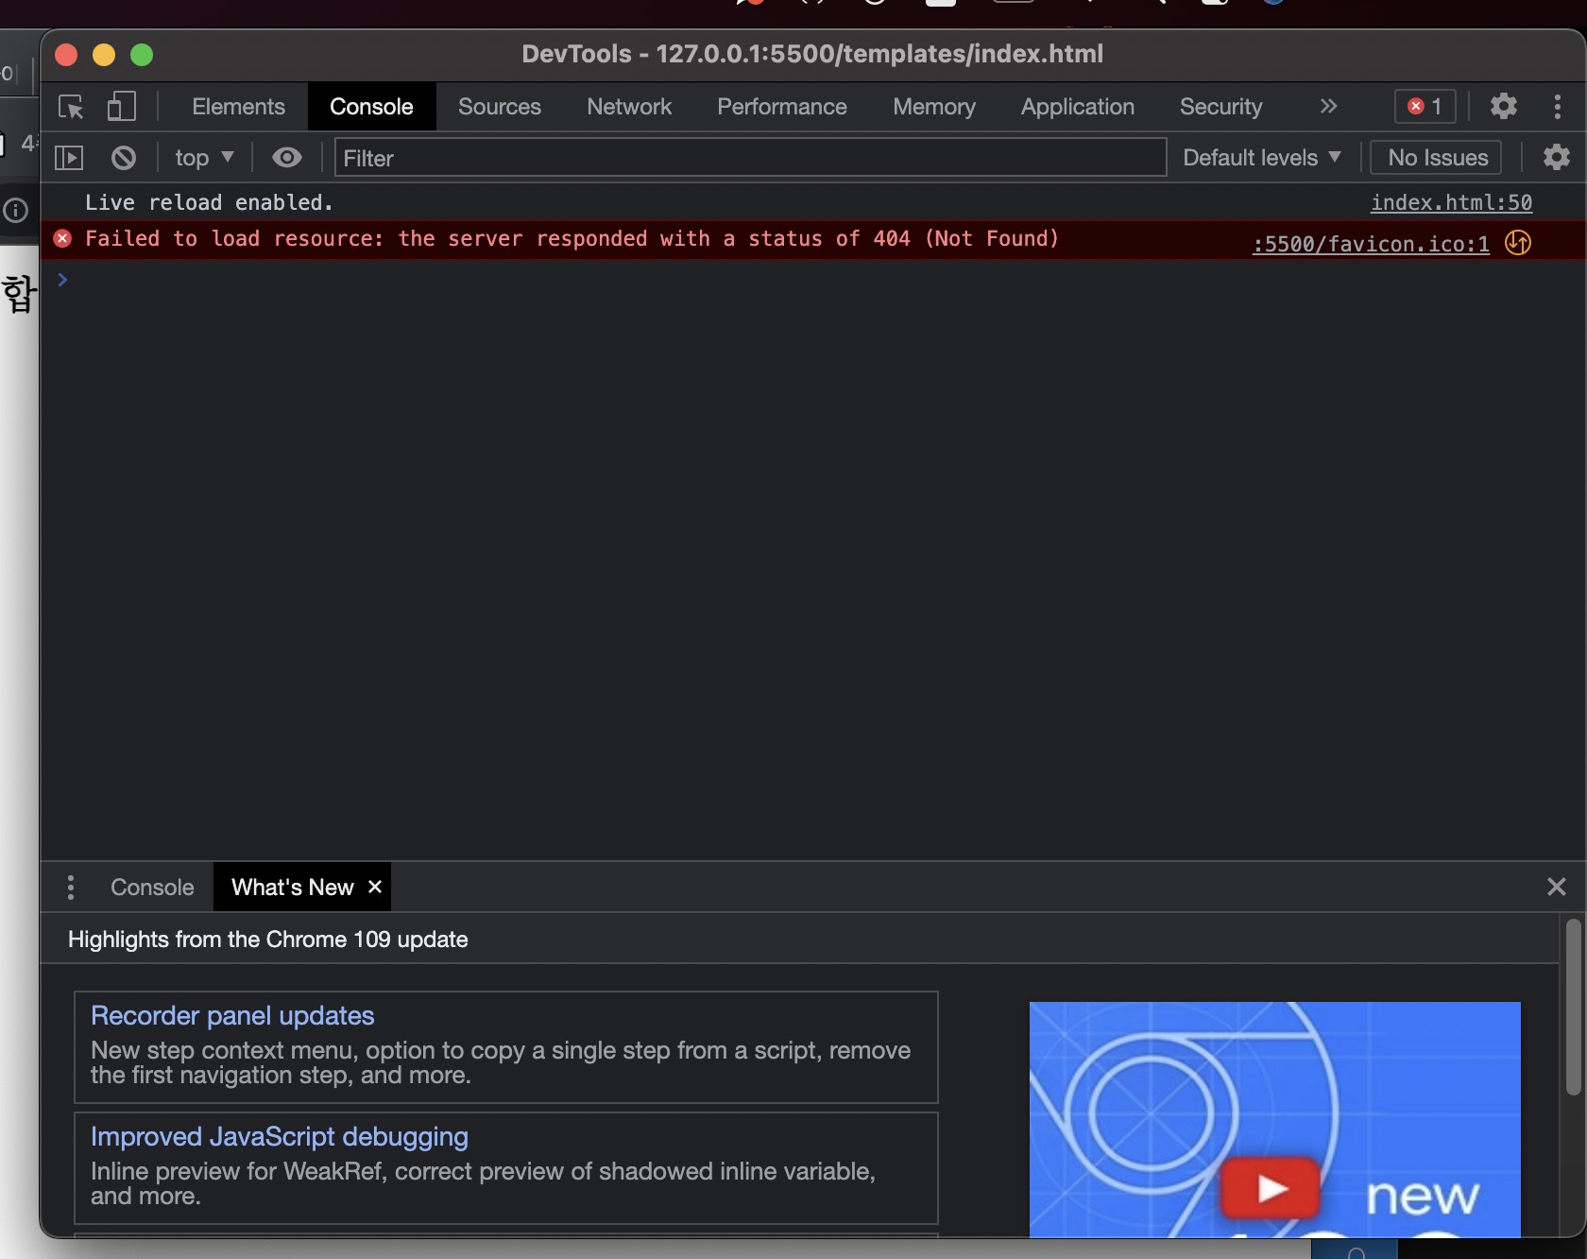The height and width of the screenshot is (1259, 1587).
Task: Open the Network tab
Action: point(629,107)
